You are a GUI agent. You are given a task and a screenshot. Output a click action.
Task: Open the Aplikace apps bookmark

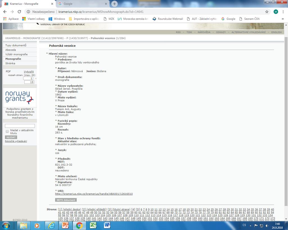coord(11,19)
